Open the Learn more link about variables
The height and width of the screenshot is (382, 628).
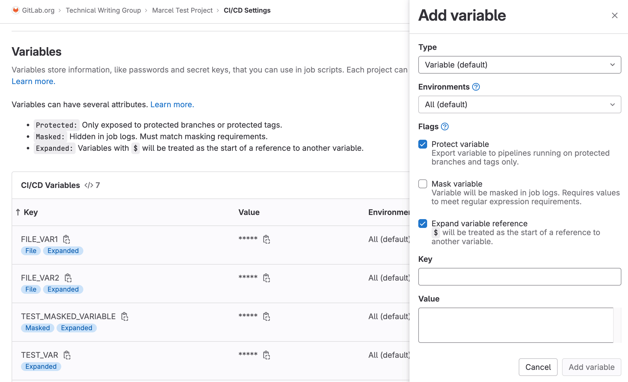(x=33, y=81)
